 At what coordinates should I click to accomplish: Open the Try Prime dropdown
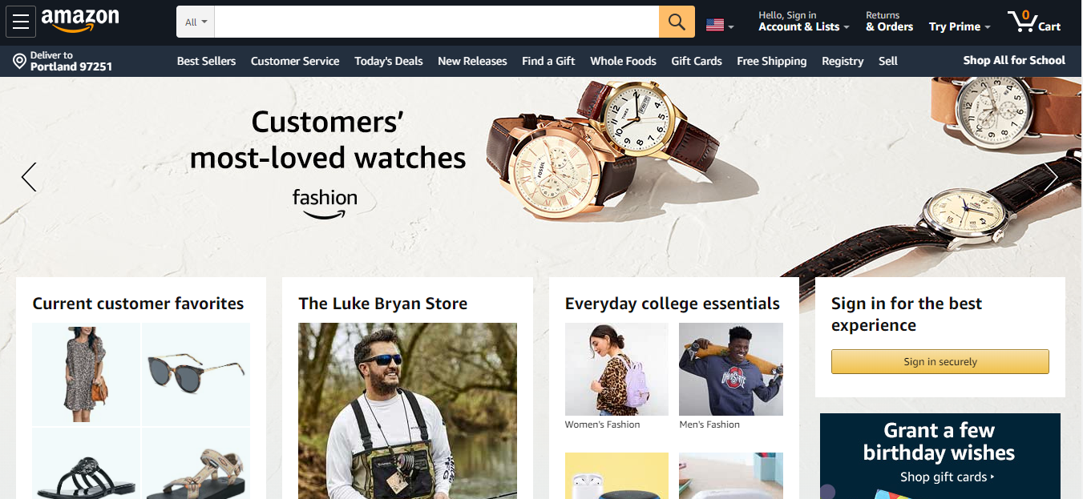[960, 26]
